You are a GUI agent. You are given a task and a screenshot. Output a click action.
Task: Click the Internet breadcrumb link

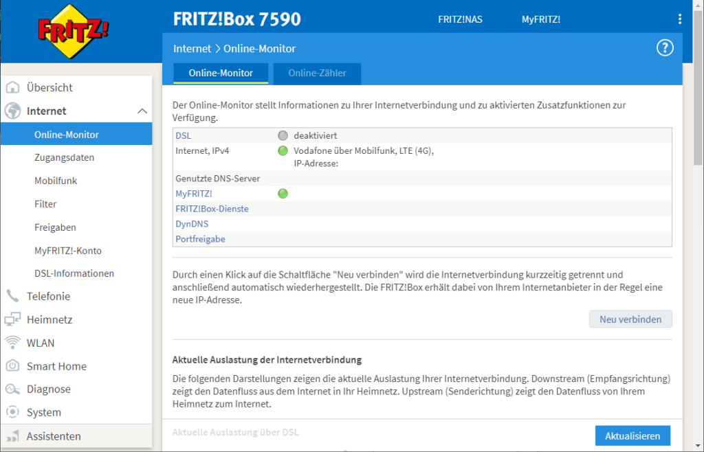point(192,48)
